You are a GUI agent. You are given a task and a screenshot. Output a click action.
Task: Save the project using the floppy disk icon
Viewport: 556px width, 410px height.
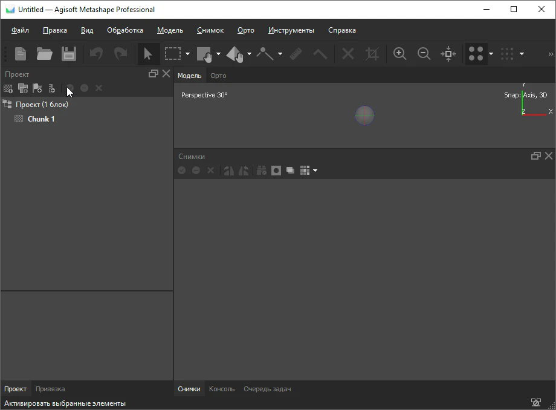(68, 54)
